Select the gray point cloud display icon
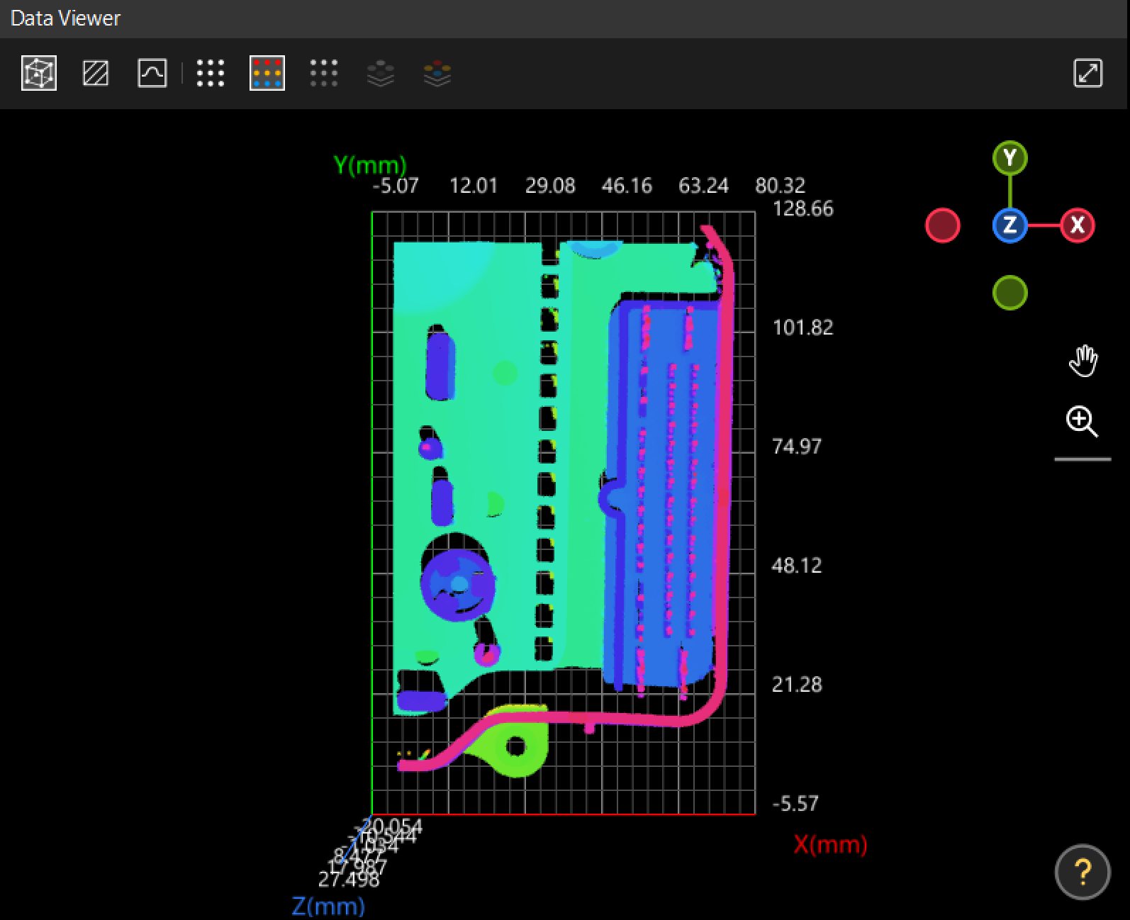The width and height of the screenshot is (1130, 920). pyautogui.click(x=324, y=73)
